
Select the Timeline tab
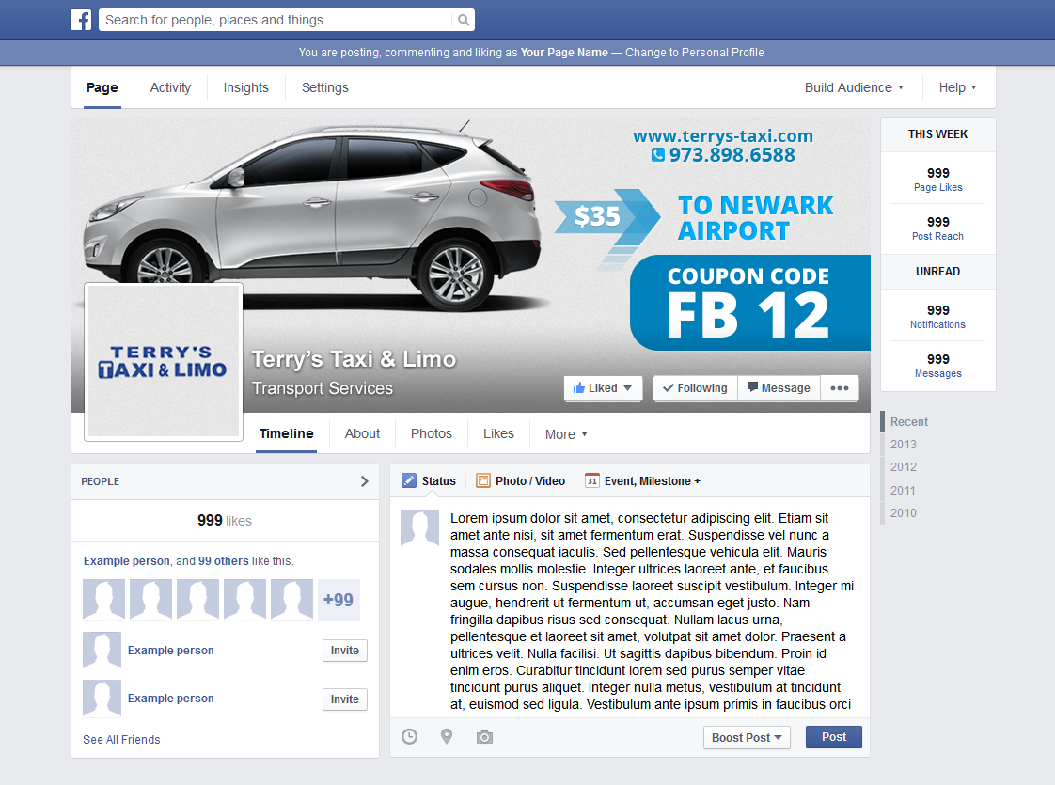(x=286, y=434)
